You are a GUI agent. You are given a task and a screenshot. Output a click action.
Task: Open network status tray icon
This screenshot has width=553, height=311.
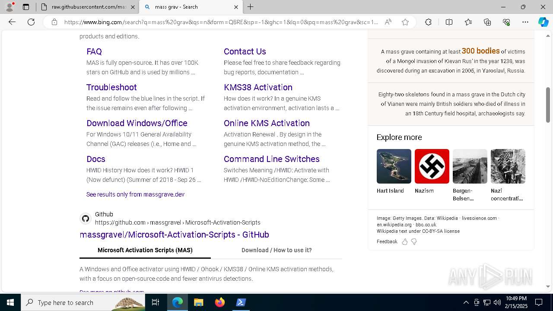487,302
